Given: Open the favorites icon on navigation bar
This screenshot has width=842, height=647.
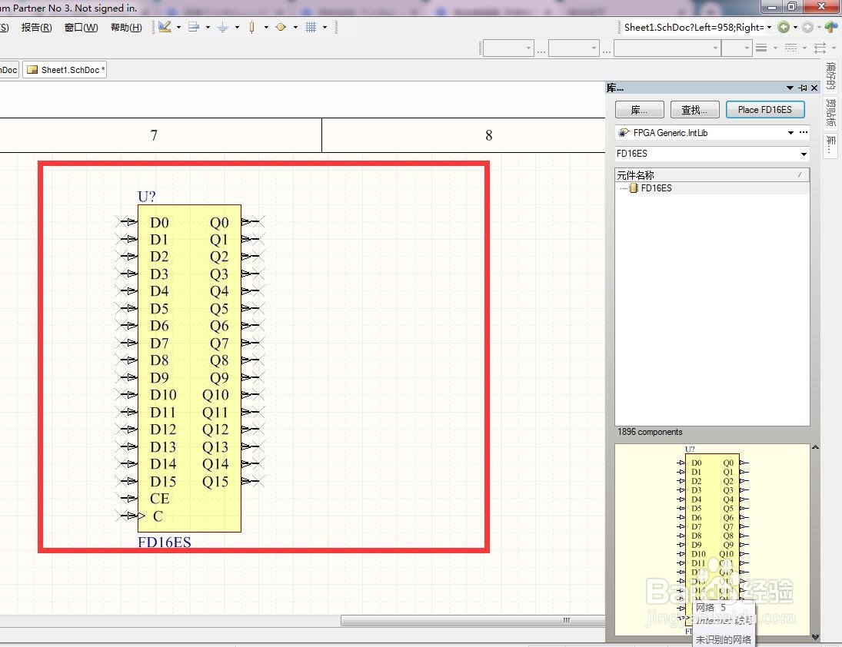Looking at the screenshot, I should coord(831,27).
